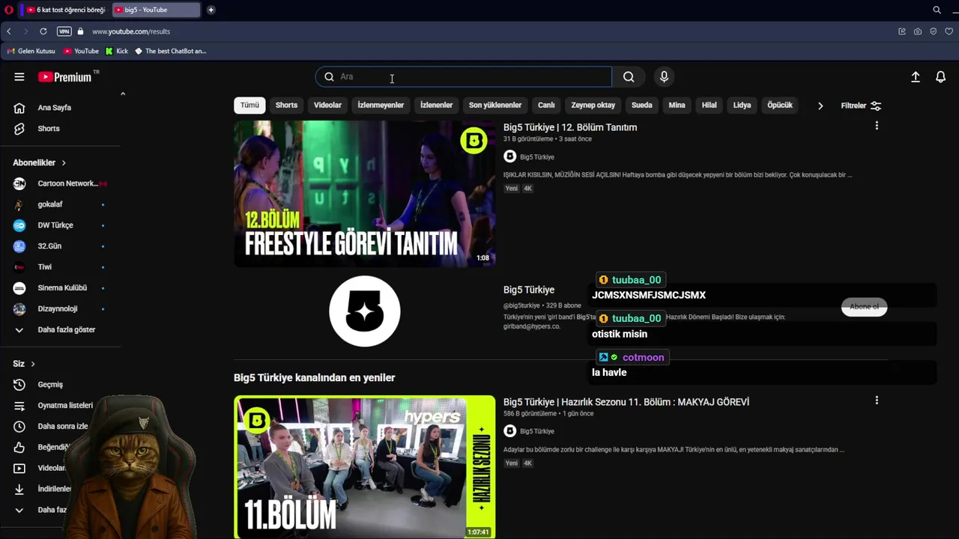The height and width of the screenshot is (539, 959).
Task: Click the Big5 Türkiye channel avatar
Action: point(365,311)
